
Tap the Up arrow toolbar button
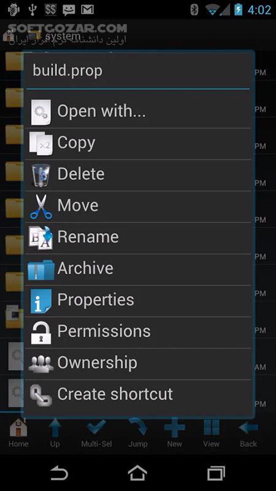click(x=55, y=434)
